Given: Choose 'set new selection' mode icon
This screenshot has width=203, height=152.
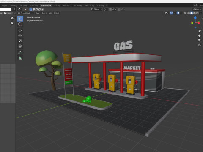Looking at the screenshot, I should [x=30, y=9].
